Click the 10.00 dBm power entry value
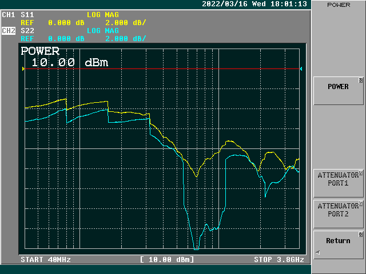 [70, 62]
